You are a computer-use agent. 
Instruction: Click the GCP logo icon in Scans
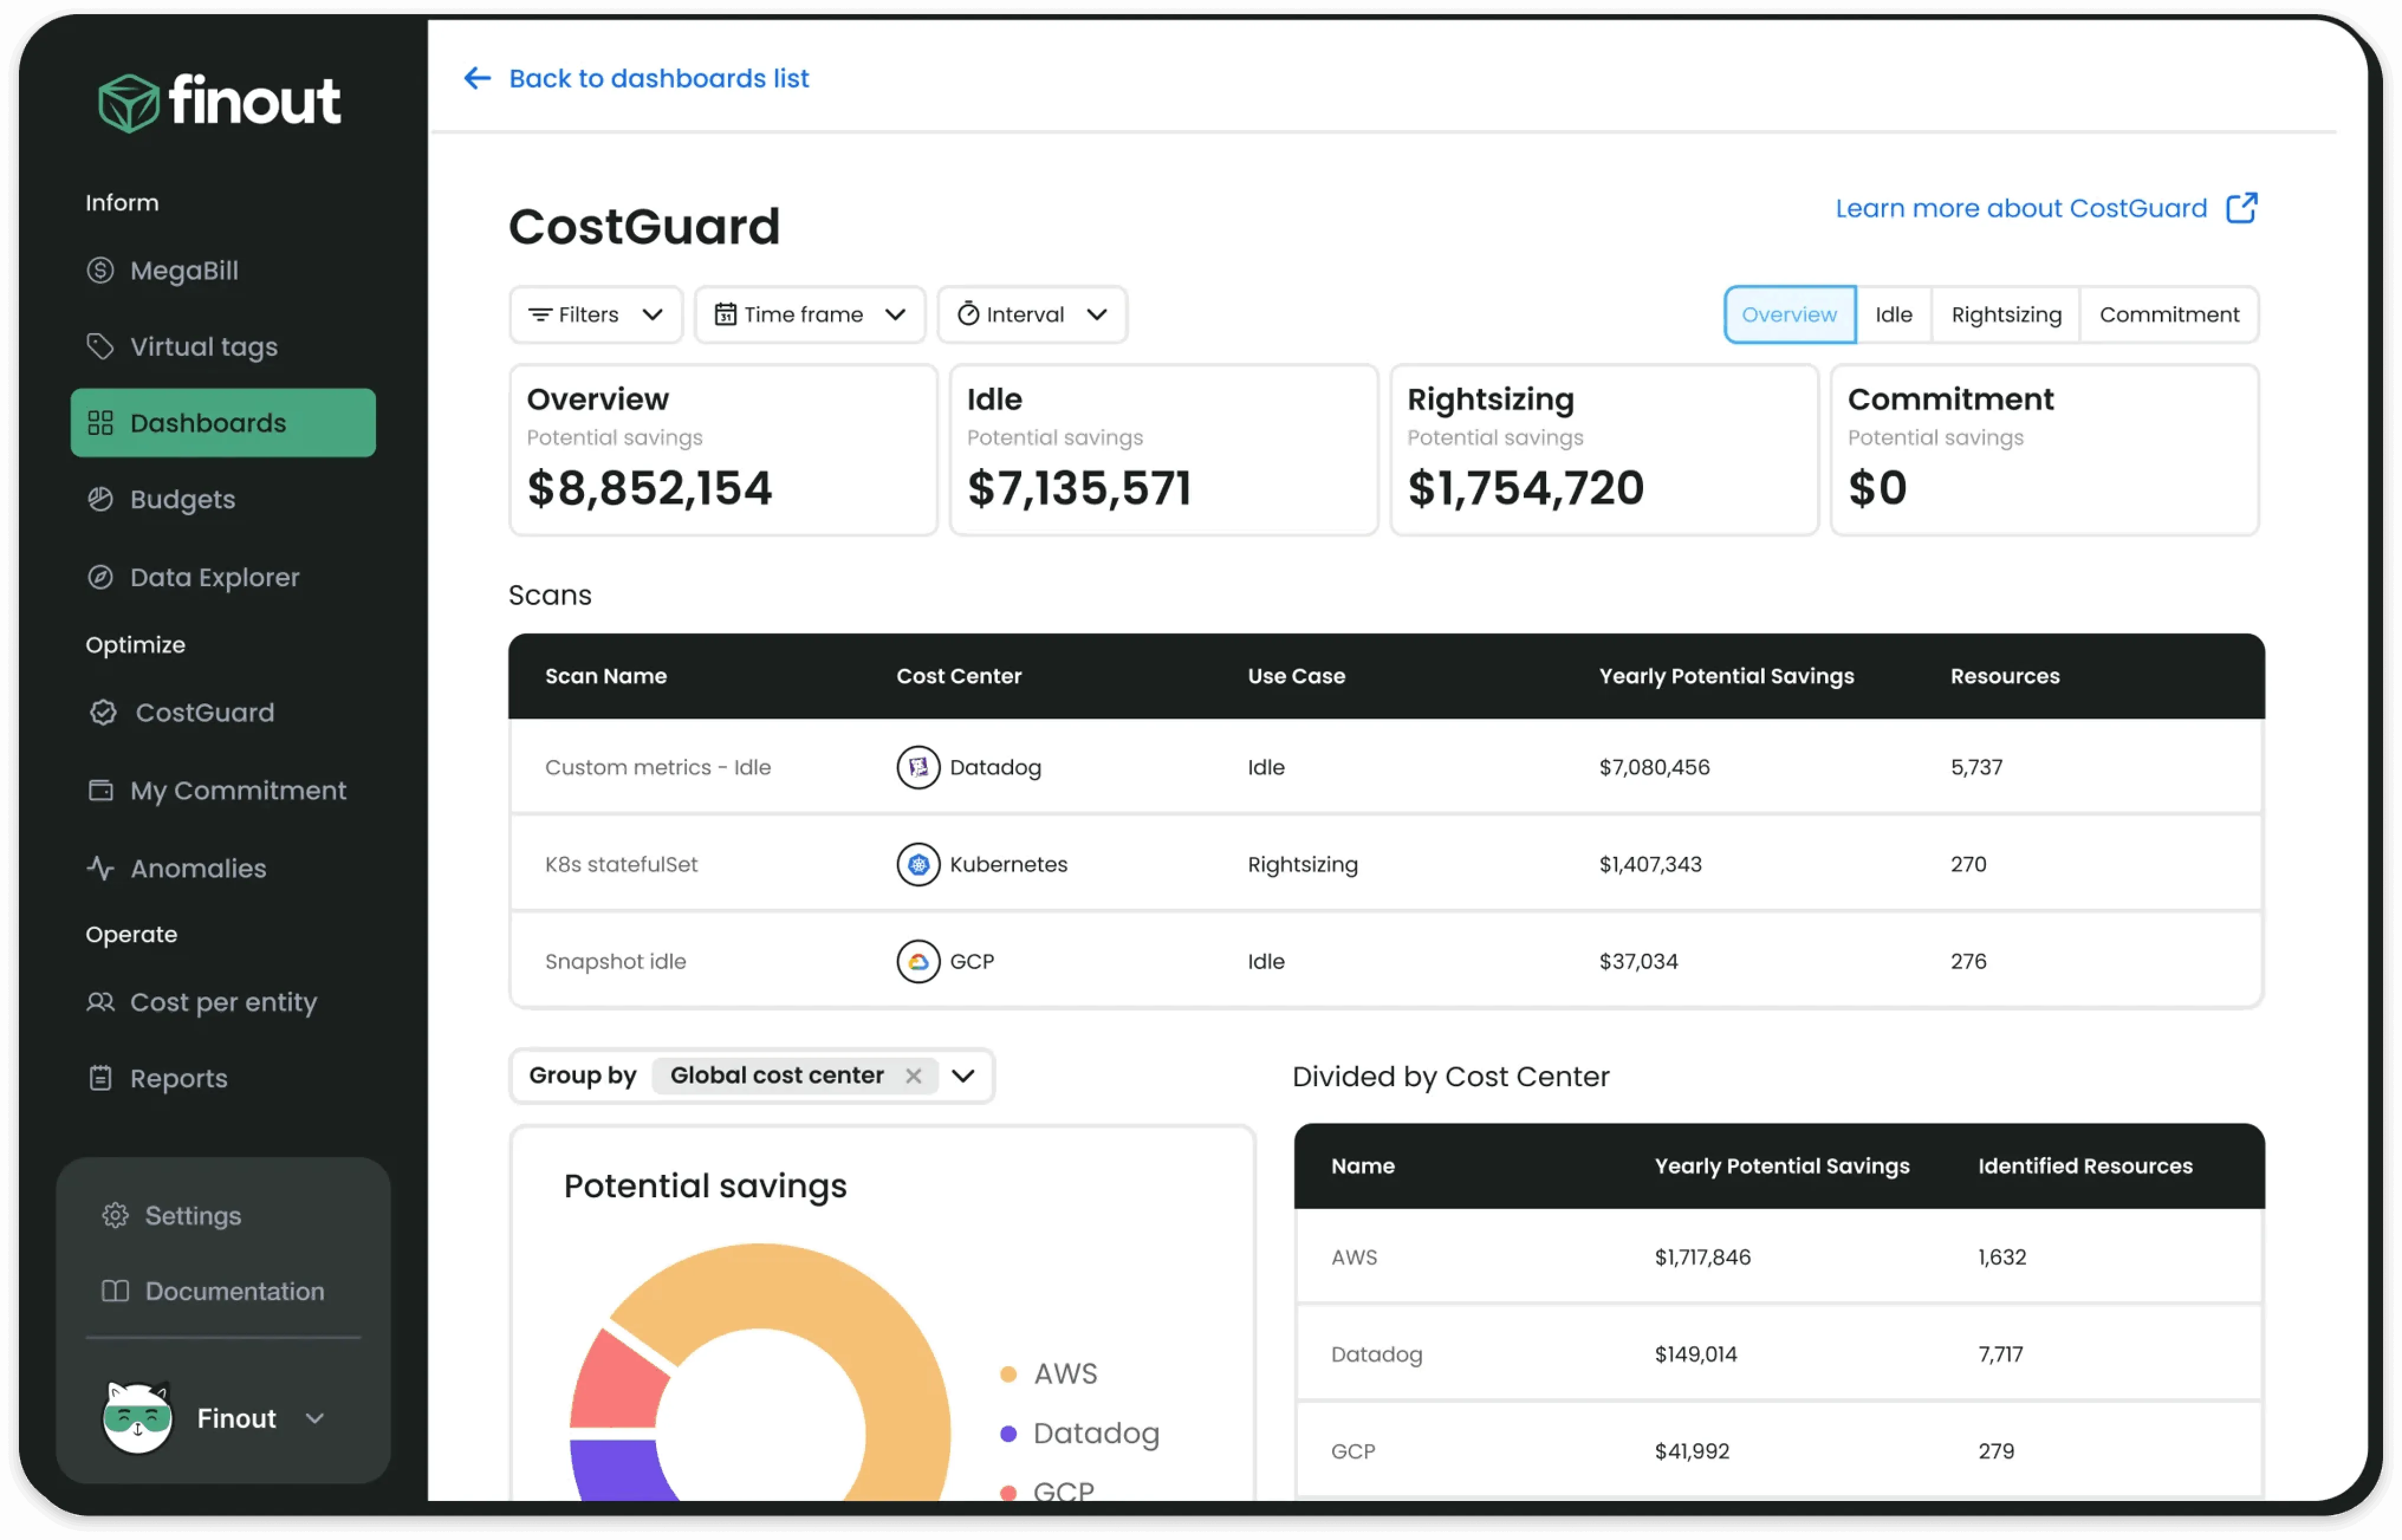click(918, 961)
